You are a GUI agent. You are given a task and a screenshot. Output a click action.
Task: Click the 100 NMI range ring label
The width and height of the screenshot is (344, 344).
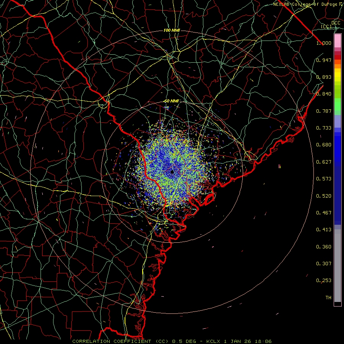[x=172, y=30]
